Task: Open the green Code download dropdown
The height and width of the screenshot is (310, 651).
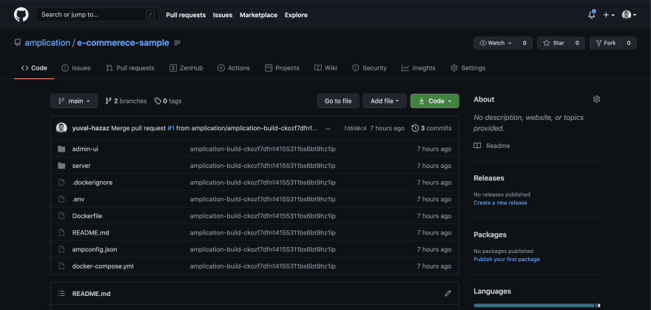Action: pos(435,101)
